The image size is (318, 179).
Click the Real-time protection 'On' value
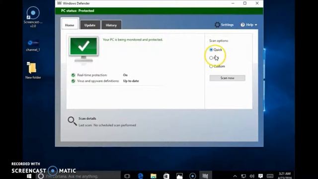coord(125,75)
